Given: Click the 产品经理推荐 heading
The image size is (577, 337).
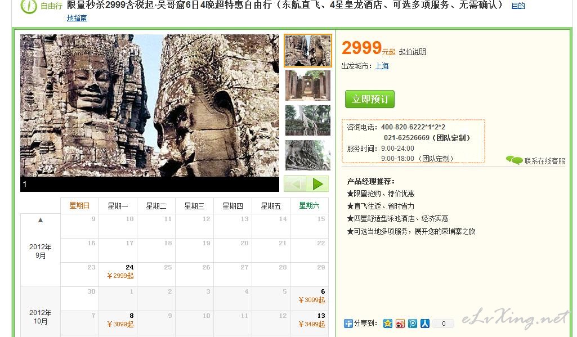Looking at the screenshot, I should (x=371, y=181).
